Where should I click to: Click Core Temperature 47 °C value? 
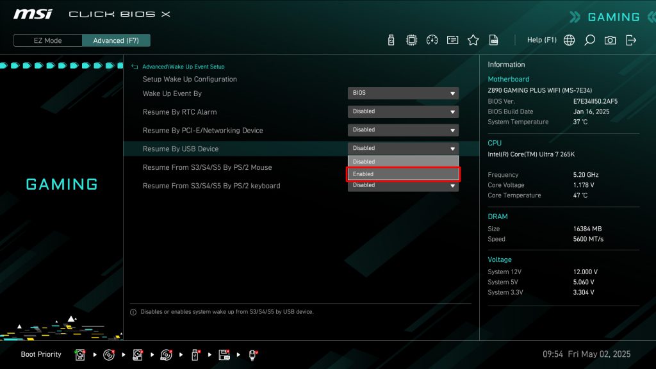(x=580, y=195)
